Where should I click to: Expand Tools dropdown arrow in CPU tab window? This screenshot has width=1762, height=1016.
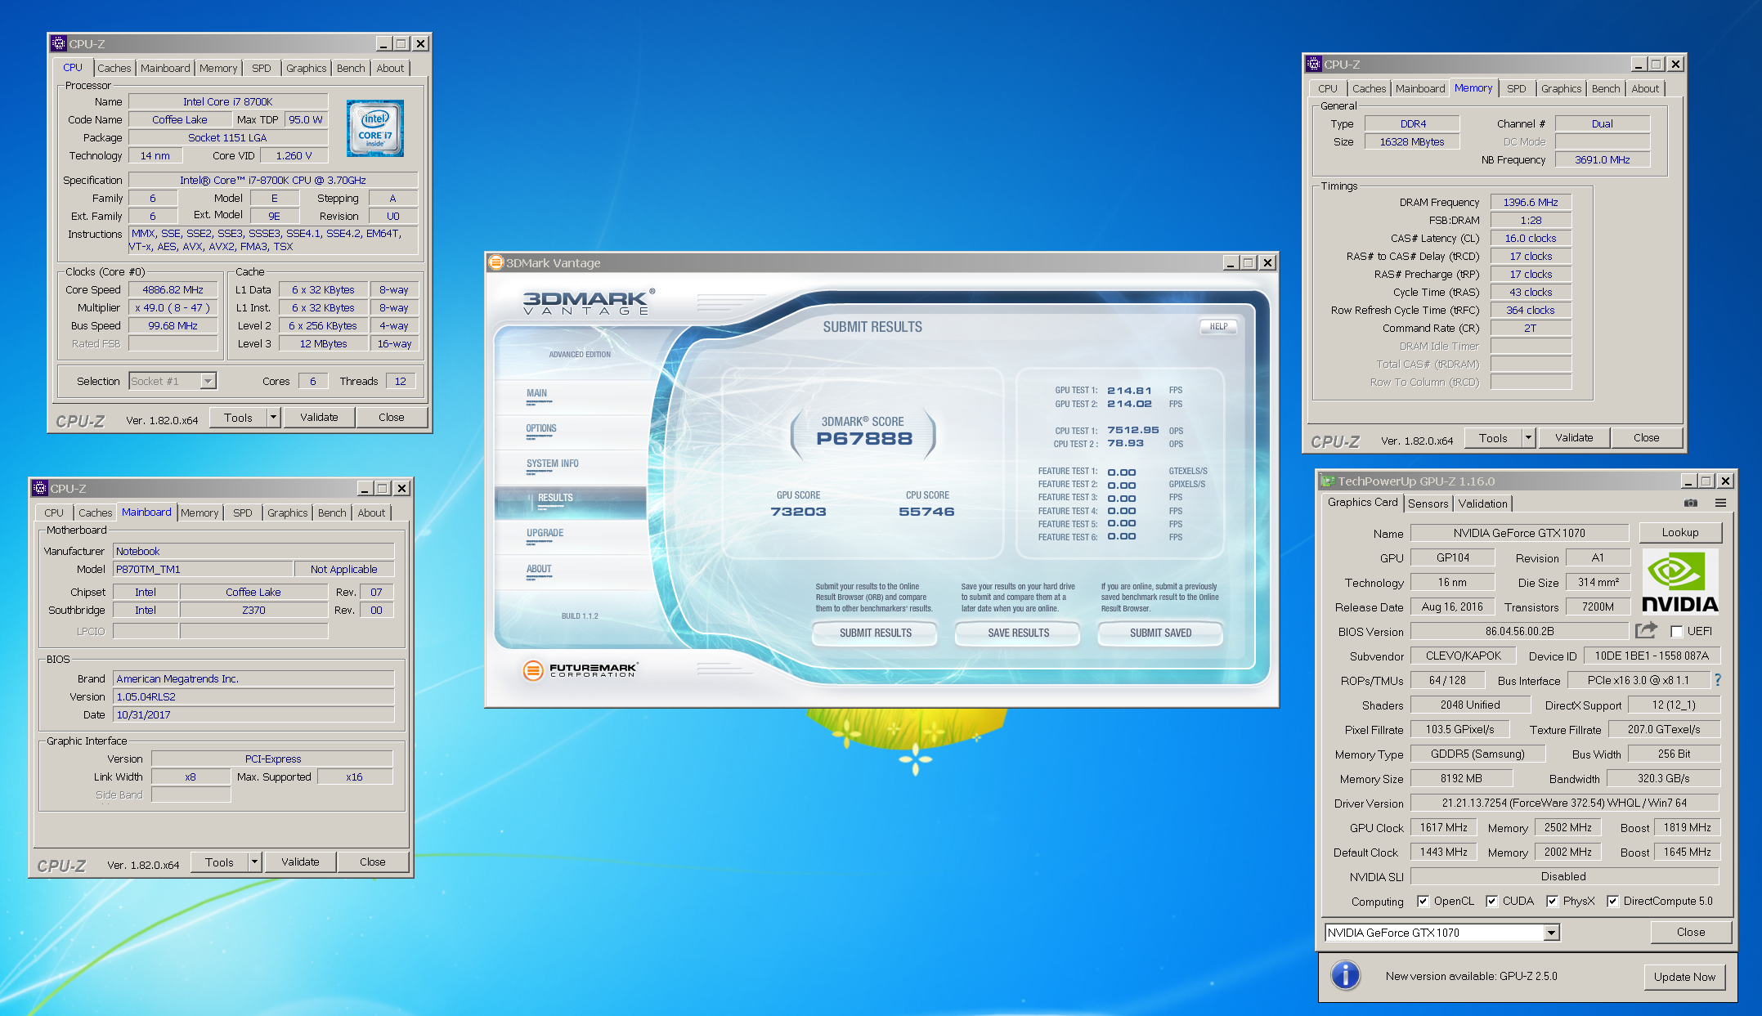(x=274, y=417)
